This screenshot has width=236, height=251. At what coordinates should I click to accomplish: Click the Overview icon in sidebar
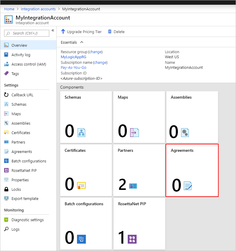6,45
